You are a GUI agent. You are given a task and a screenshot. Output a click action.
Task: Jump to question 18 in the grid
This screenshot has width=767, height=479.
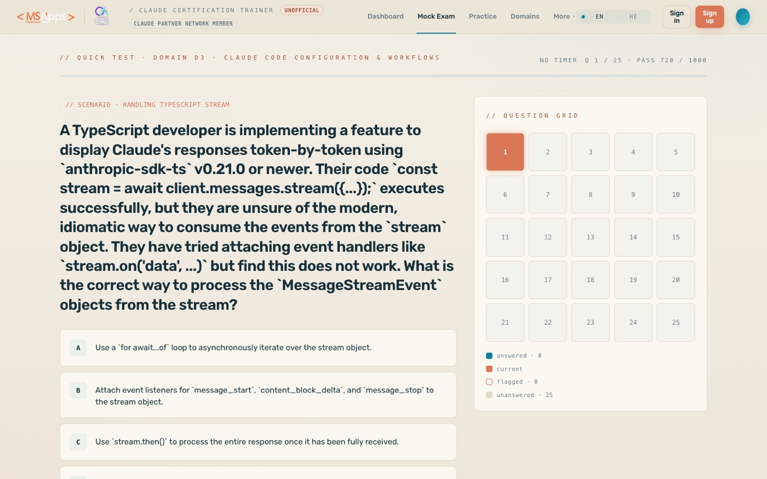click(x=591, y=280)
